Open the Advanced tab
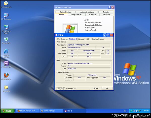 (x=106, y=15)
